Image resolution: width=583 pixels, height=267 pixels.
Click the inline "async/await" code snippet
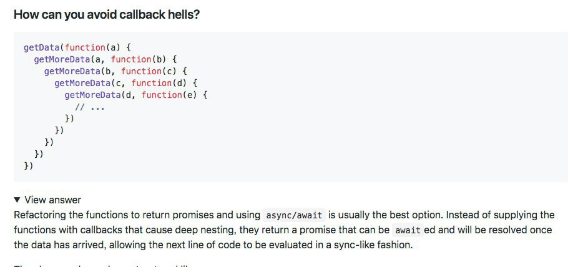293,216
